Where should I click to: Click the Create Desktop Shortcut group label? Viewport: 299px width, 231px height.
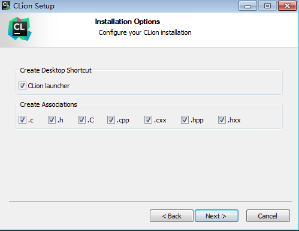[56, 70]
